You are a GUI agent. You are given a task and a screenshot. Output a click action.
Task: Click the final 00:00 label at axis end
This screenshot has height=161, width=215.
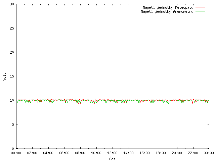coord(209,153)
